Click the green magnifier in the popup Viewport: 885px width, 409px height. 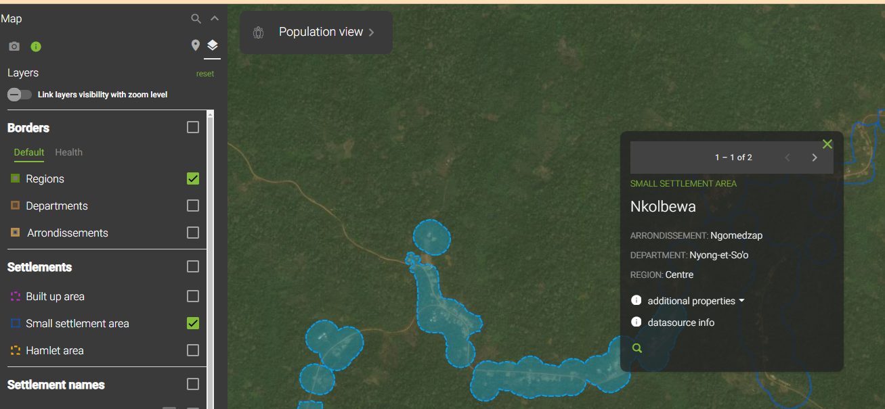pyautogui.click(x=636, y=348)
